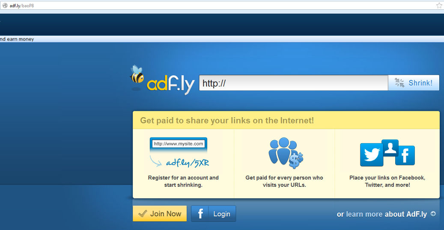
Task: Click the globe site-info icon in the address bar
Action: click(x=5, y=6)
